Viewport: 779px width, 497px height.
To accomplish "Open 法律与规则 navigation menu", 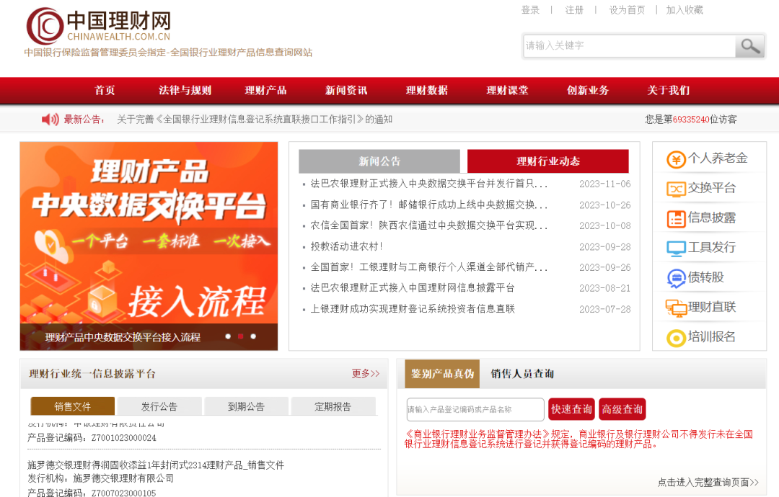I will pyautogui.click(x=185, y=90).
